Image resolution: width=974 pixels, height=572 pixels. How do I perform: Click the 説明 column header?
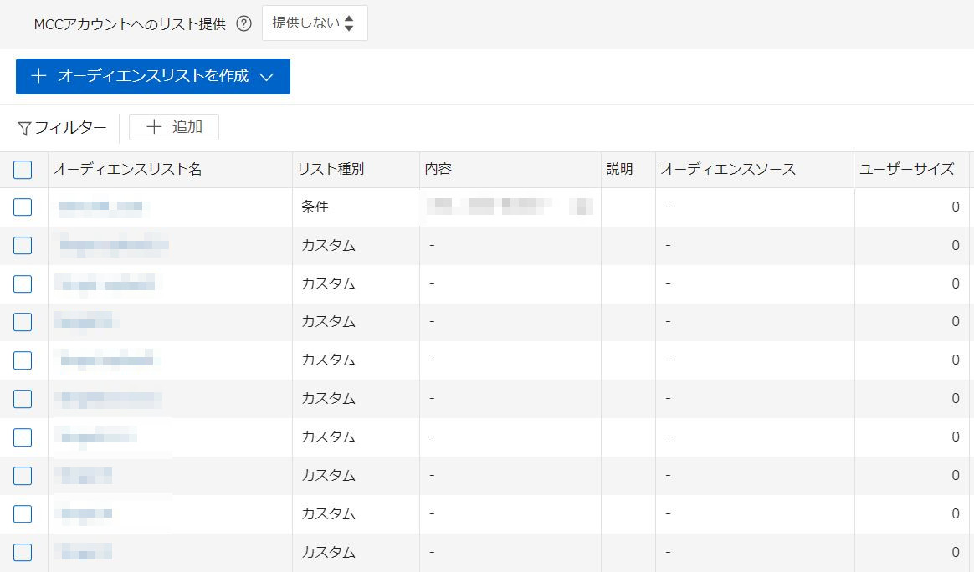(620, 170)
